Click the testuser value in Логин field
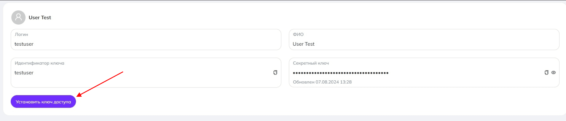This screenshot has width=566, height=121. 24,44
